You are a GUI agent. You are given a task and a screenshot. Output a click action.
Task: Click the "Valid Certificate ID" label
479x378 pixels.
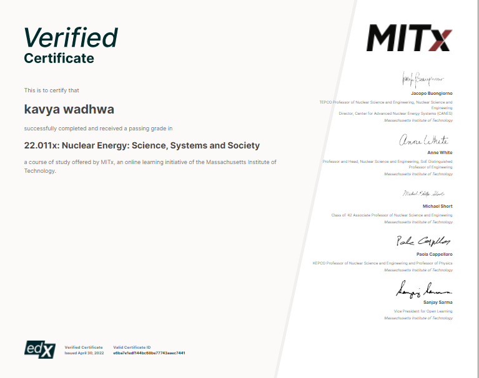click(x=132, y=347)
